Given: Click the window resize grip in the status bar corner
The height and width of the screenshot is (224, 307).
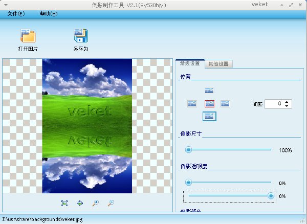Looking at the screenshot, I should tap(303, 220).
